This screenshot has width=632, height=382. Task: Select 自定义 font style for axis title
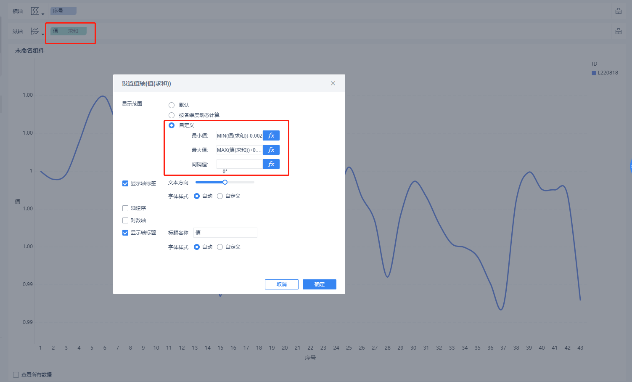tap(220, 247)
